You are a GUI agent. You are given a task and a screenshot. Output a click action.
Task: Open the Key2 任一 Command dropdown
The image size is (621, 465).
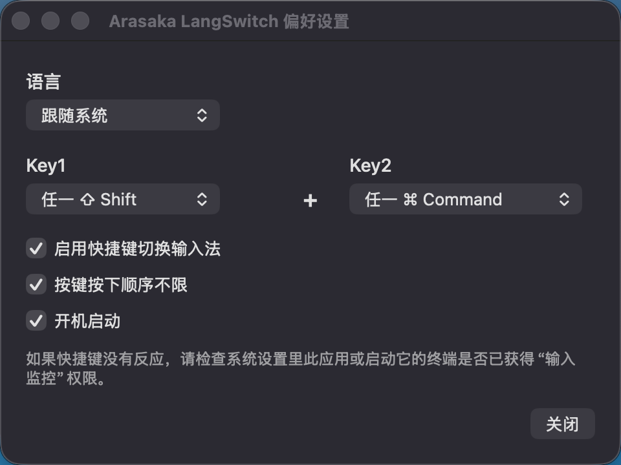465,199
